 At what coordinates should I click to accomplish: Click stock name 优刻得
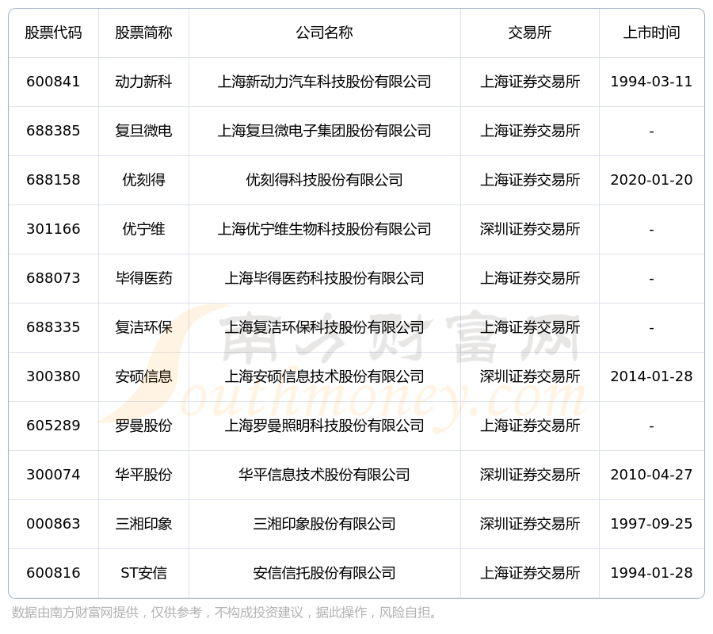(143, 180)
